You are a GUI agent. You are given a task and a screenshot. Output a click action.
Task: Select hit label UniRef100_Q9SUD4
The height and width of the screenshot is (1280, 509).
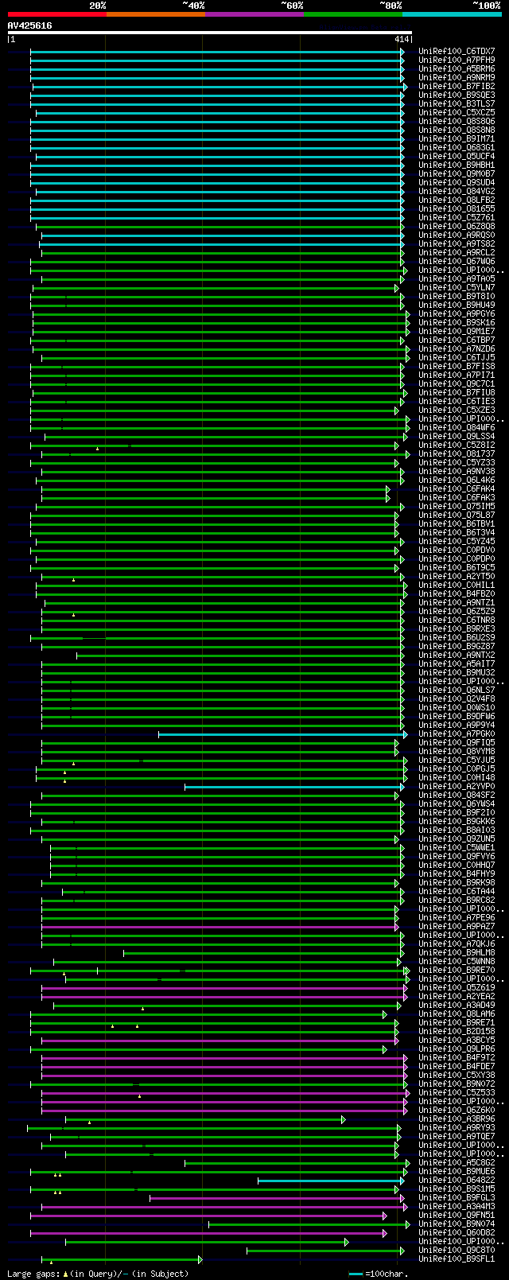(x=457, y=182)
